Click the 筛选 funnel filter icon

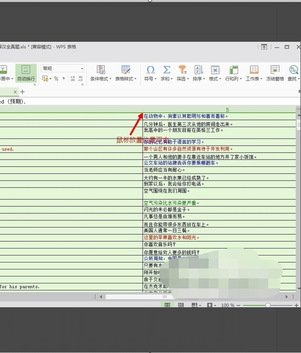click(182, 70)
